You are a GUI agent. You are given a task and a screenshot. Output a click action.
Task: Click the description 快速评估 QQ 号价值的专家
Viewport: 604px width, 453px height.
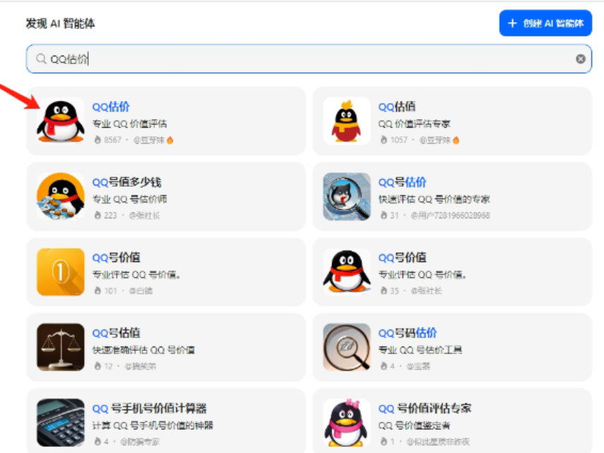[x=434, y=199]
